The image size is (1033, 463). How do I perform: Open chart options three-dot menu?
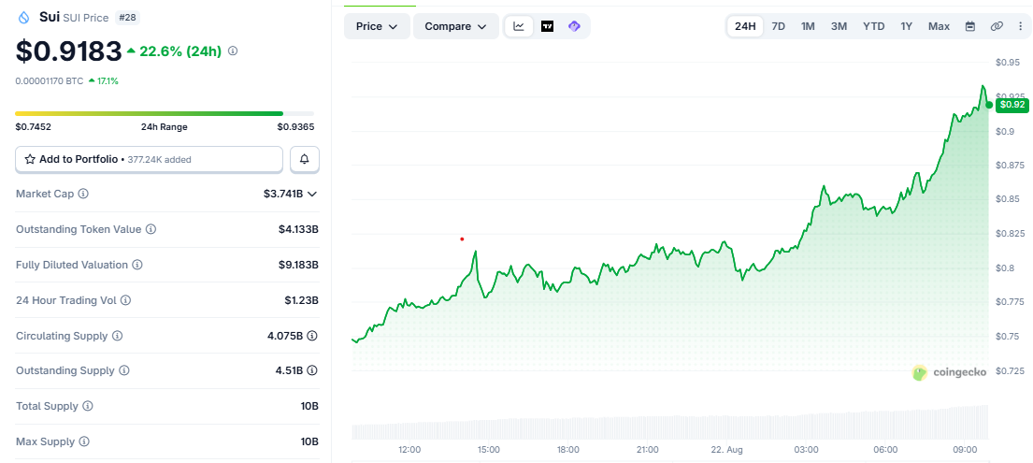coord(1020,26)
